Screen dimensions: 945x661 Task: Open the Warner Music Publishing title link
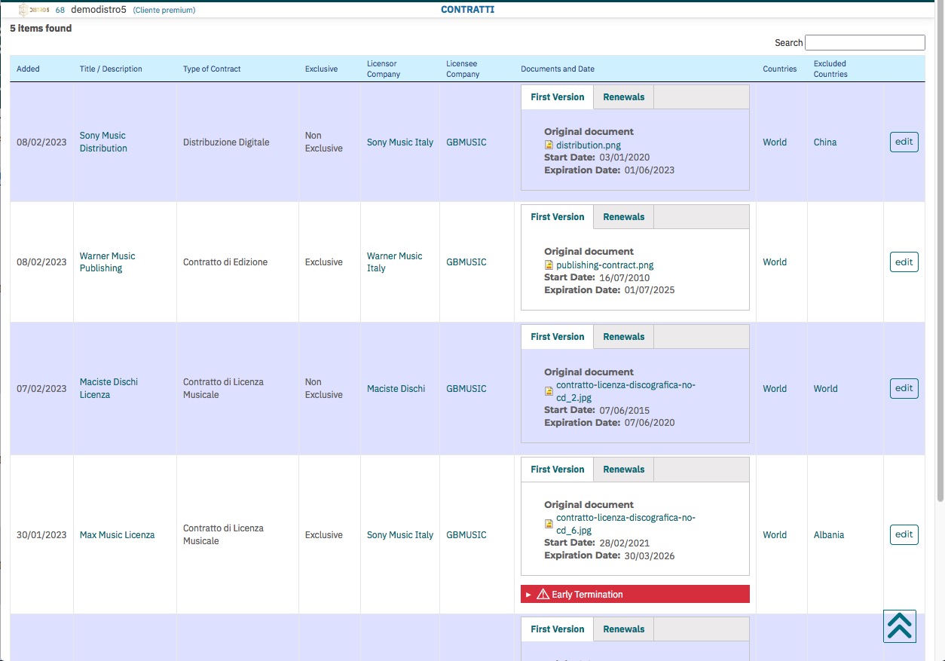coord(108,262)
